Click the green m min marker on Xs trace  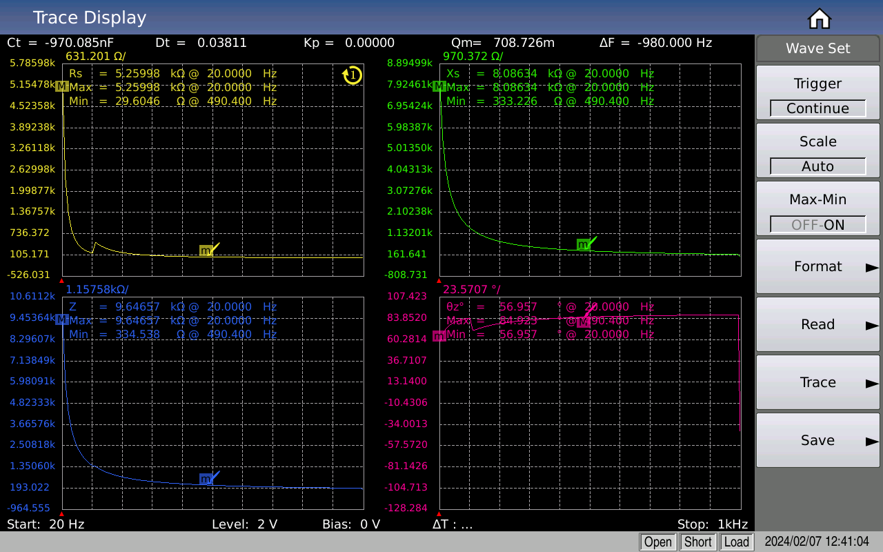583,244
